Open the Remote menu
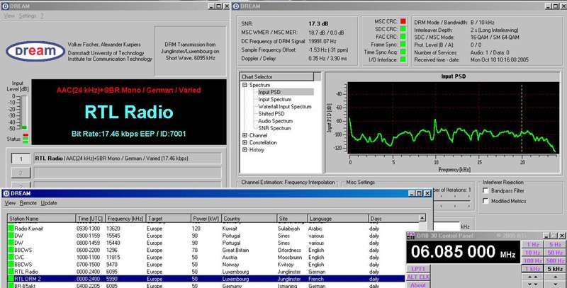 tap(28, 203)
